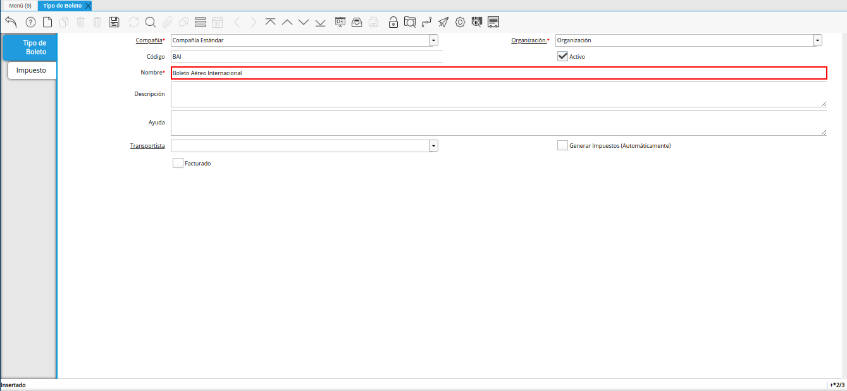Jump to the first record icon

click(x=270, y=22)
